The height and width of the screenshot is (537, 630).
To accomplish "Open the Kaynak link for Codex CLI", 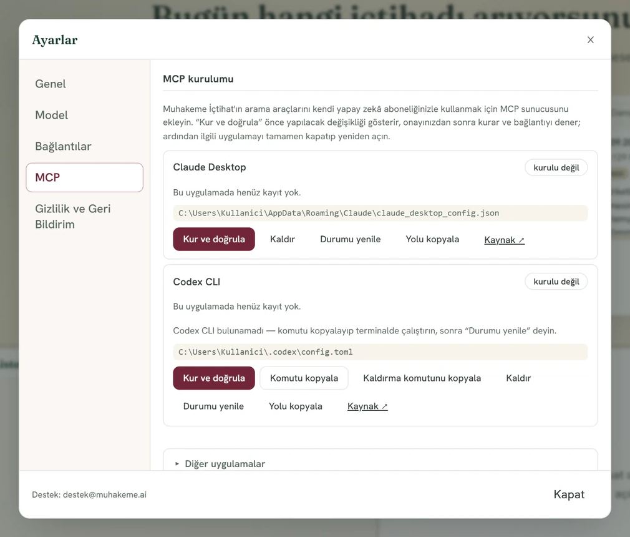I will click(367, 406).
